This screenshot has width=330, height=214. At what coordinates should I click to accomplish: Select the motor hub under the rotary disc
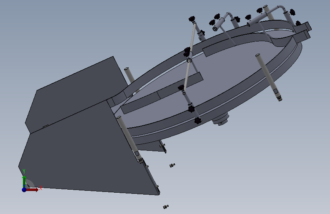(x=220, y=119)
